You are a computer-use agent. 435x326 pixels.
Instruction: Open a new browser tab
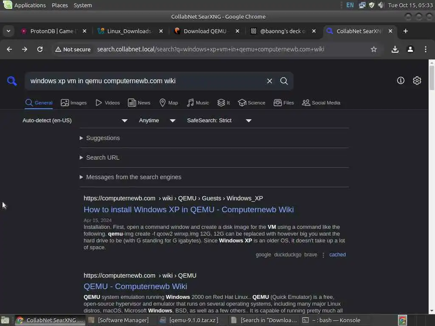[x=406, y=31]
